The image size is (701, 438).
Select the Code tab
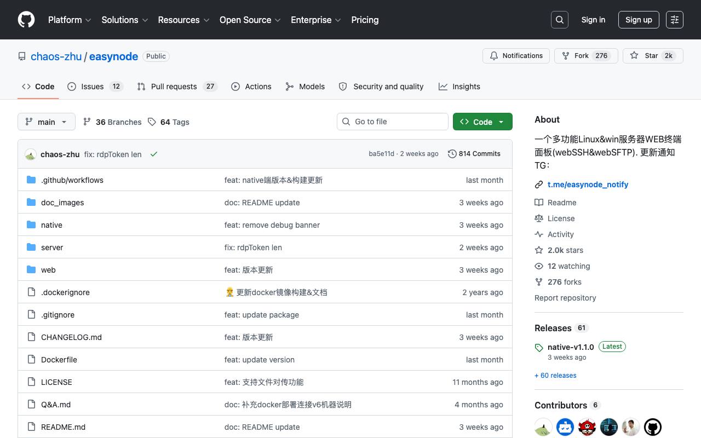38,87
